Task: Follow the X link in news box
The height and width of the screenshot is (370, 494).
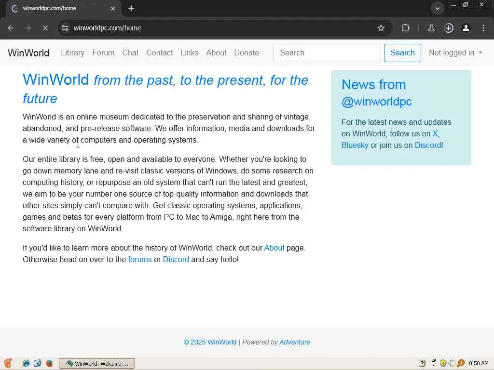Action: [x=435, y=134]
